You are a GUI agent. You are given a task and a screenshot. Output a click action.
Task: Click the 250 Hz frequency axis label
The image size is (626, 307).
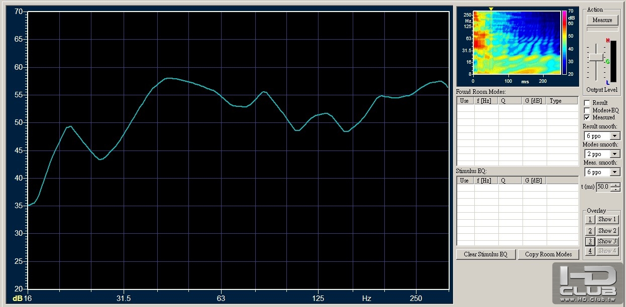[x=416, y=298]
